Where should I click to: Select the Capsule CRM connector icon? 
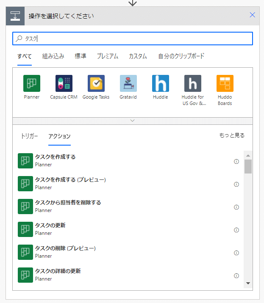pos(64,83)
